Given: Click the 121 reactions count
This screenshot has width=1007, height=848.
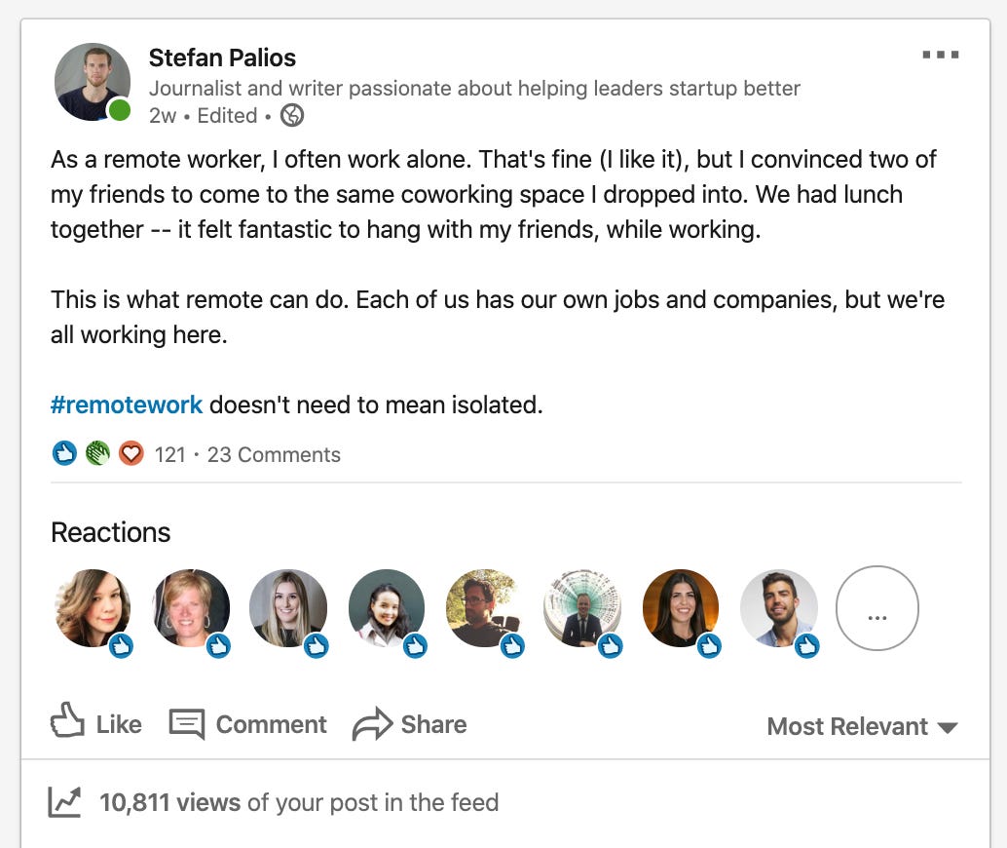Looking at the screenshot, I should tap(169, 454).
